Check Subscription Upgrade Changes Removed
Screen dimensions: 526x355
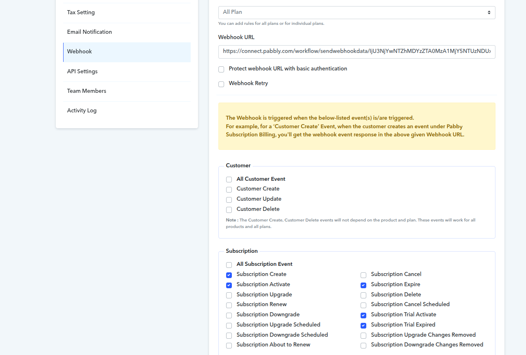tap(363, 335)
